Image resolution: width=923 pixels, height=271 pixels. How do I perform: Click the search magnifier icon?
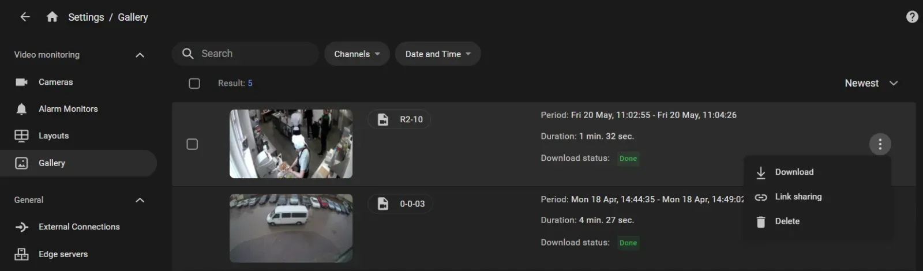[187, 54]
